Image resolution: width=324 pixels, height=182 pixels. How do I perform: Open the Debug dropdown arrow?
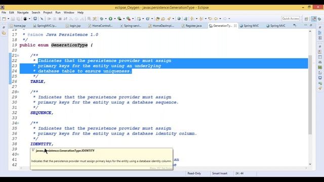click(x=106, y=19)
